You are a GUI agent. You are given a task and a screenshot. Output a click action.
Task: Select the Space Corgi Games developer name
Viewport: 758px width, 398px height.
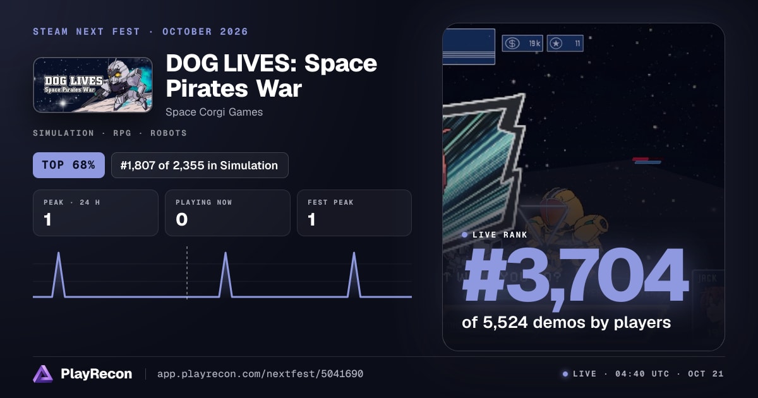pyautogui.click(x=214, y=112)
